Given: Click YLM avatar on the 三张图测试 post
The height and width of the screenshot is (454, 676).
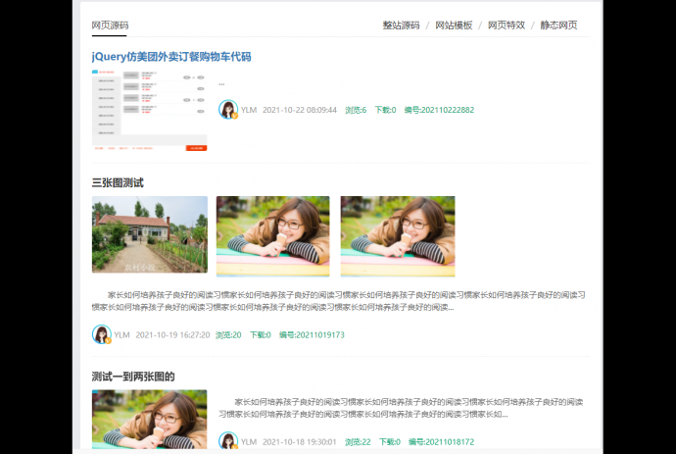Looking at the screenshot, I should (x=102, y=334).
